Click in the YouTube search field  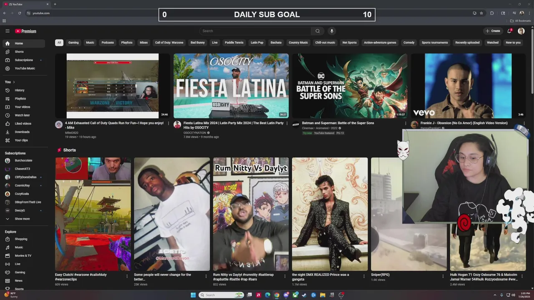point(255,31)
